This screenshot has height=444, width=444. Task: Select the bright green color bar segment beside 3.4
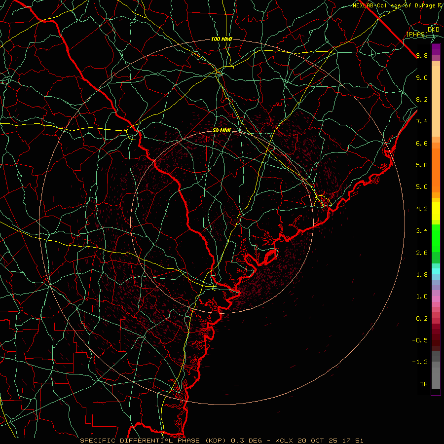(x=436, y=238)
